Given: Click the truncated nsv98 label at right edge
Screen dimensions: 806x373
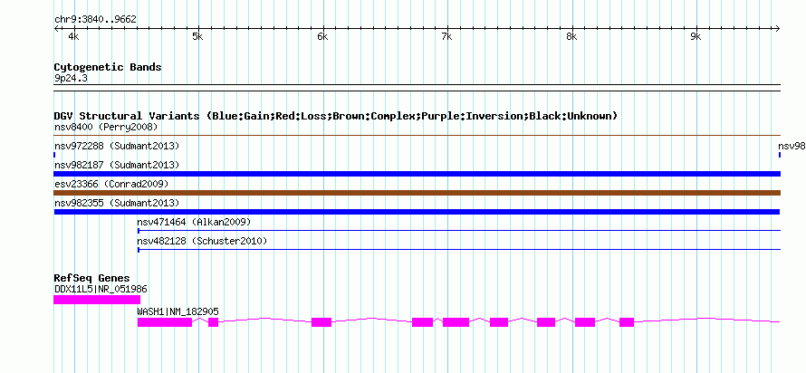Looking at the screenshot, I should click(792, 146).
